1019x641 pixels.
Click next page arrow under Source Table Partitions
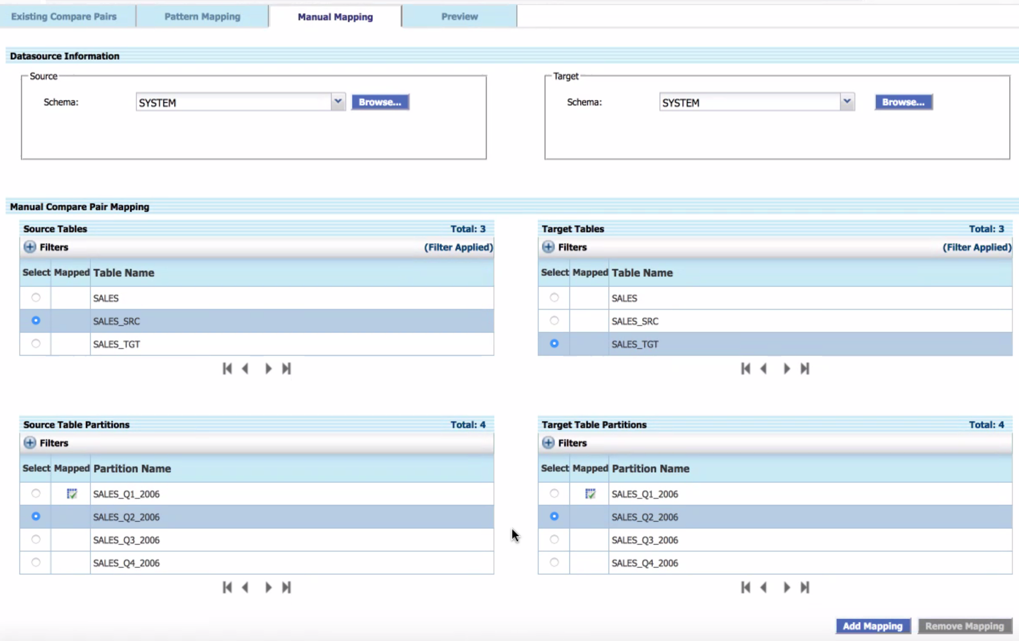(267, 587)
